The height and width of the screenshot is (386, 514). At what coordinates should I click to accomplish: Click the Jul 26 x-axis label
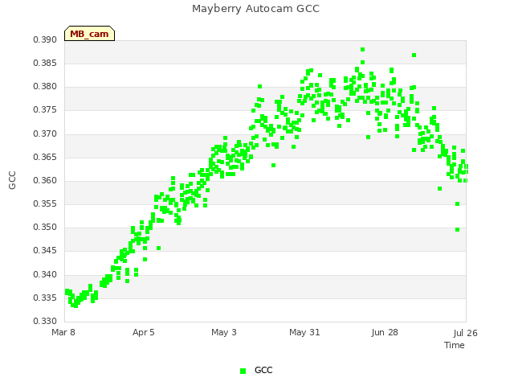tap(466, 333)
